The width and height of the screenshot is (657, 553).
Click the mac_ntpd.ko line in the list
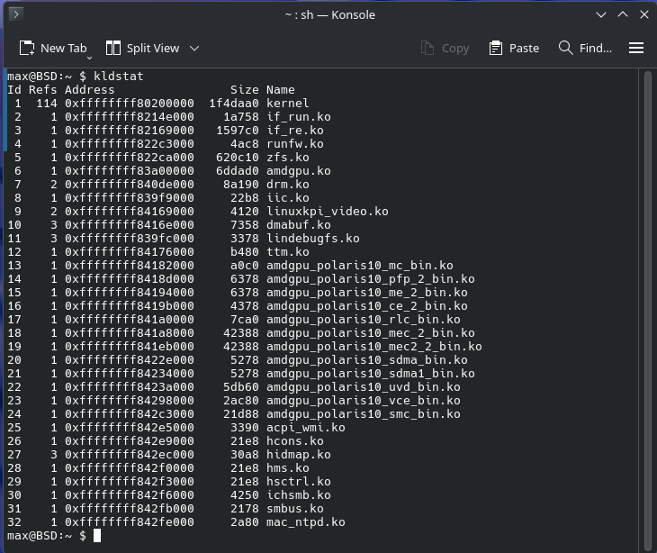coord(306,521)
